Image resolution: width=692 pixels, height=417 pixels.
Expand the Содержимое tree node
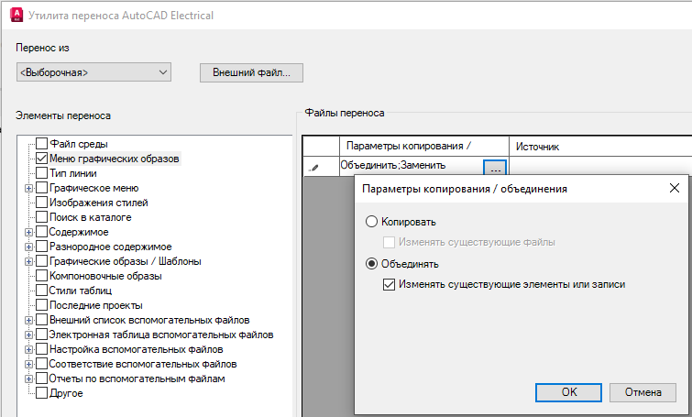pos(28,232)
